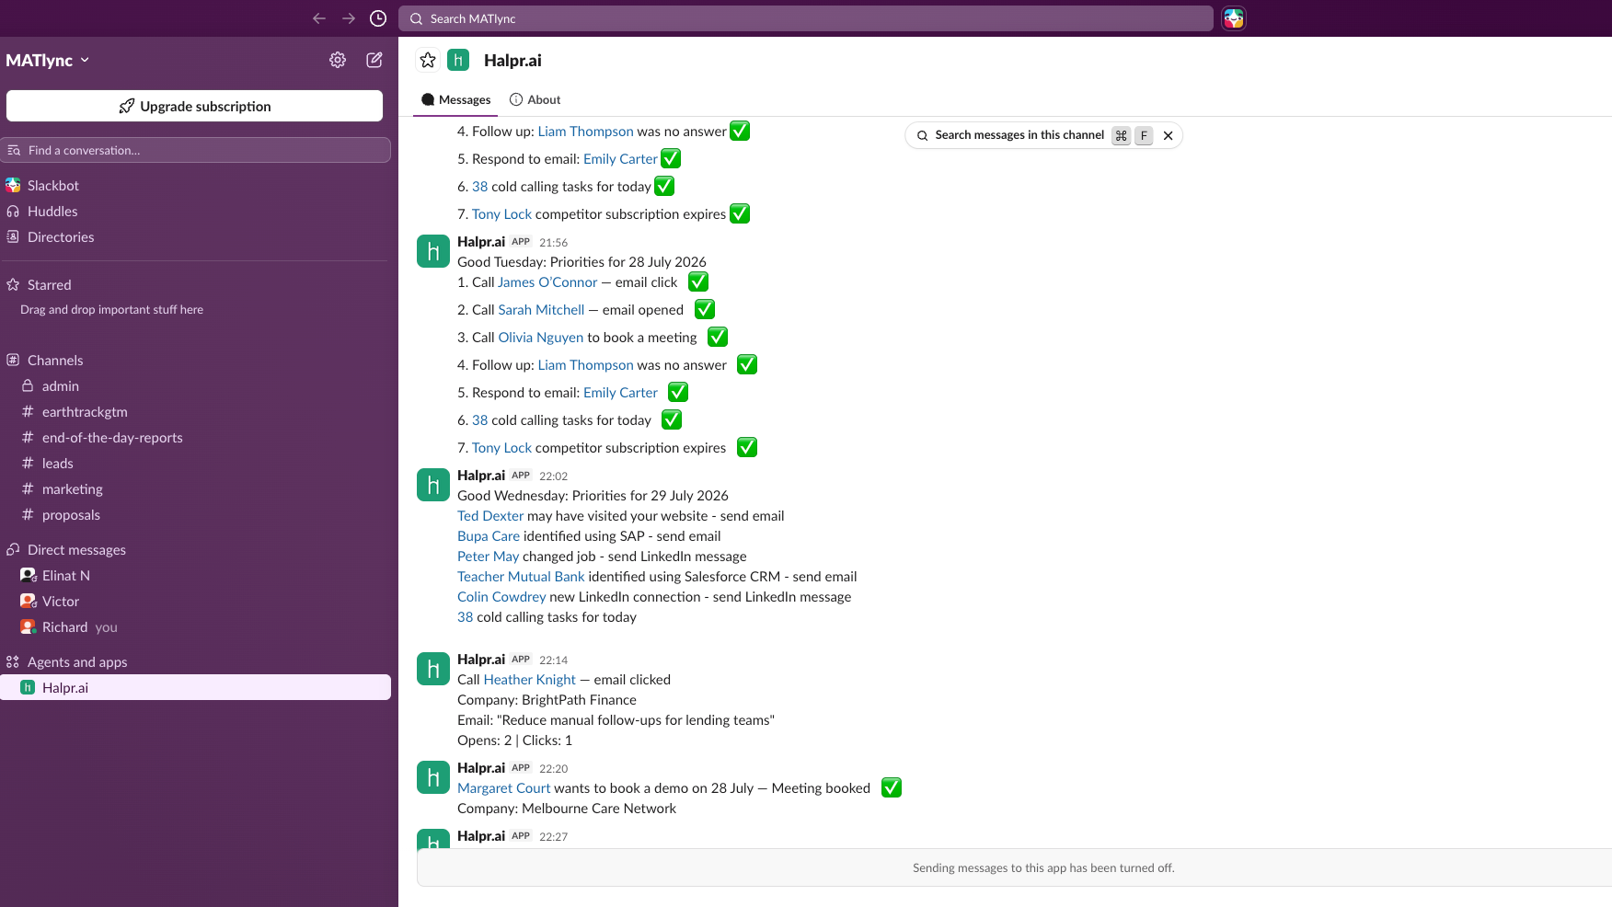Compose a new message icon
Image resolution: width=1612 pixels, height=907 pixels.
click(x=374, y=60)
